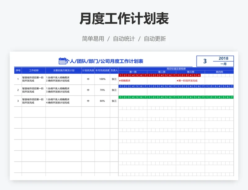Viewport: 248px width, 190px height.
Task: Click sequence number 3 in the 序号 column
Action: [x=18, y=101]
